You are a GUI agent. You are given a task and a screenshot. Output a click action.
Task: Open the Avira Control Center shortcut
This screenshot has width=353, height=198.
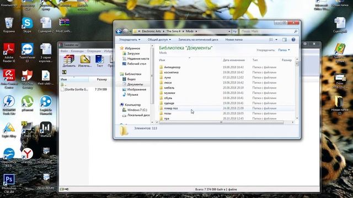tap(9, 79)
